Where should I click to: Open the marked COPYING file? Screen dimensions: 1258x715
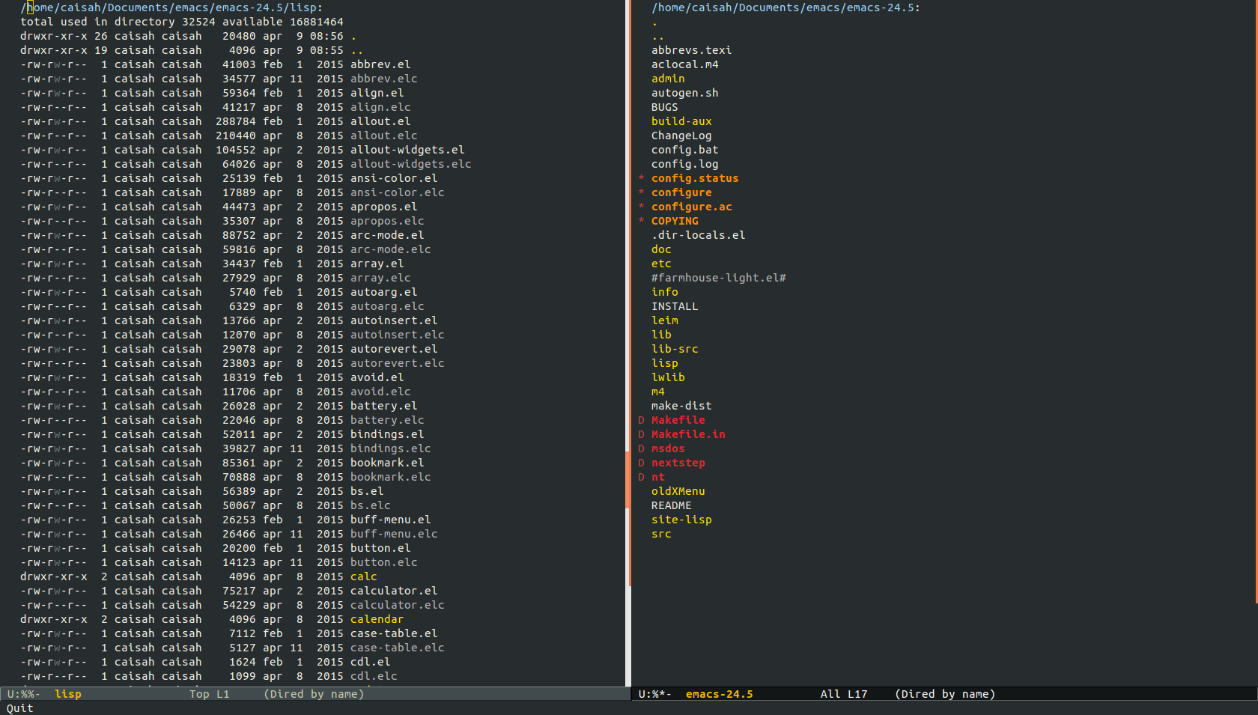(x=675, y=221)
